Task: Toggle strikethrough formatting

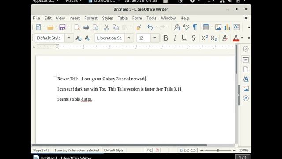Action: click(193, 38)
